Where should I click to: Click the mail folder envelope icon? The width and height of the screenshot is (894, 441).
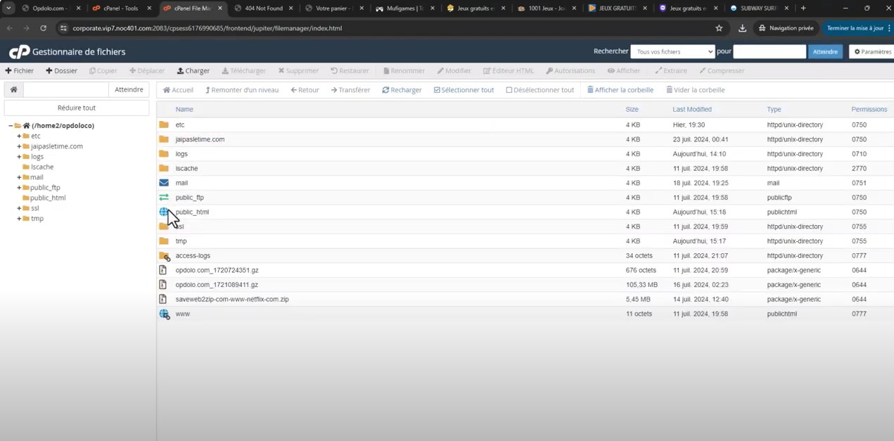tap(164, 183)
